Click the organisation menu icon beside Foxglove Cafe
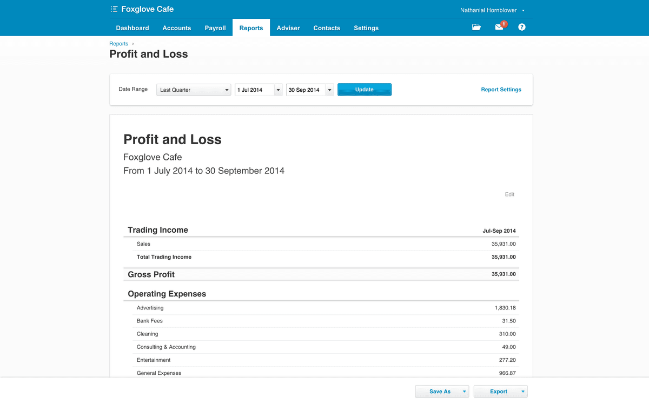The image size is (649, 405). tap(114, 9)
